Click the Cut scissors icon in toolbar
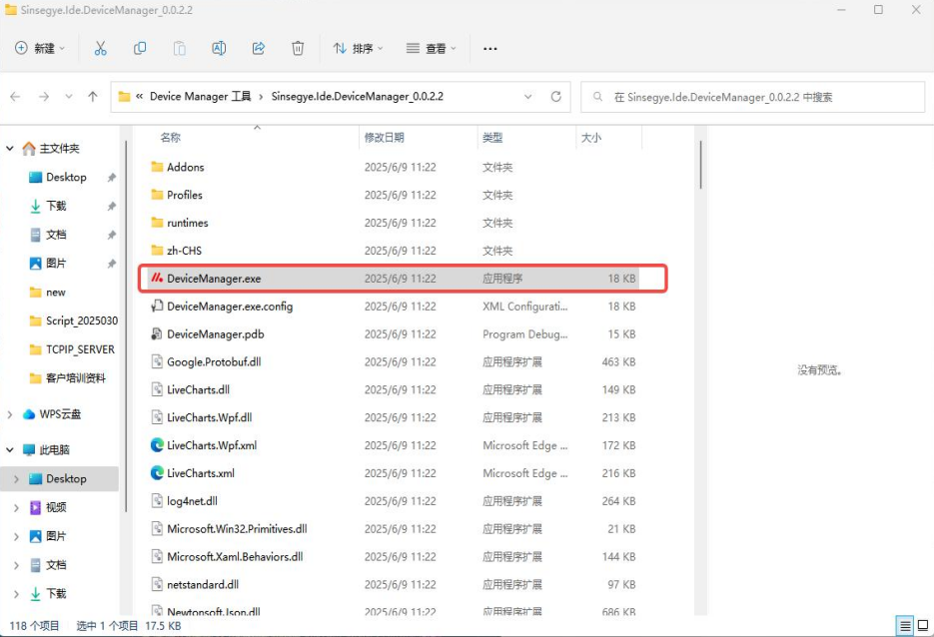The image size is (934, 637). tap(100, 48)
